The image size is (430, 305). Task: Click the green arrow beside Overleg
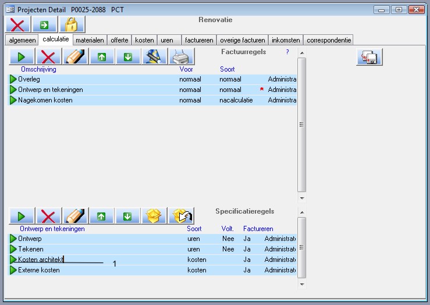click(x=13, y=79)
